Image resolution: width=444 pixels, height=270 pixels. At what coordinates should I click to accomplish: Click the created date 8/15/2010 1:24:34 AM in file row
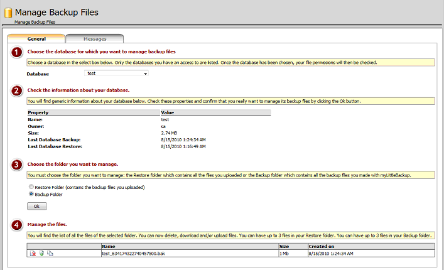click(x=331, y=253)
